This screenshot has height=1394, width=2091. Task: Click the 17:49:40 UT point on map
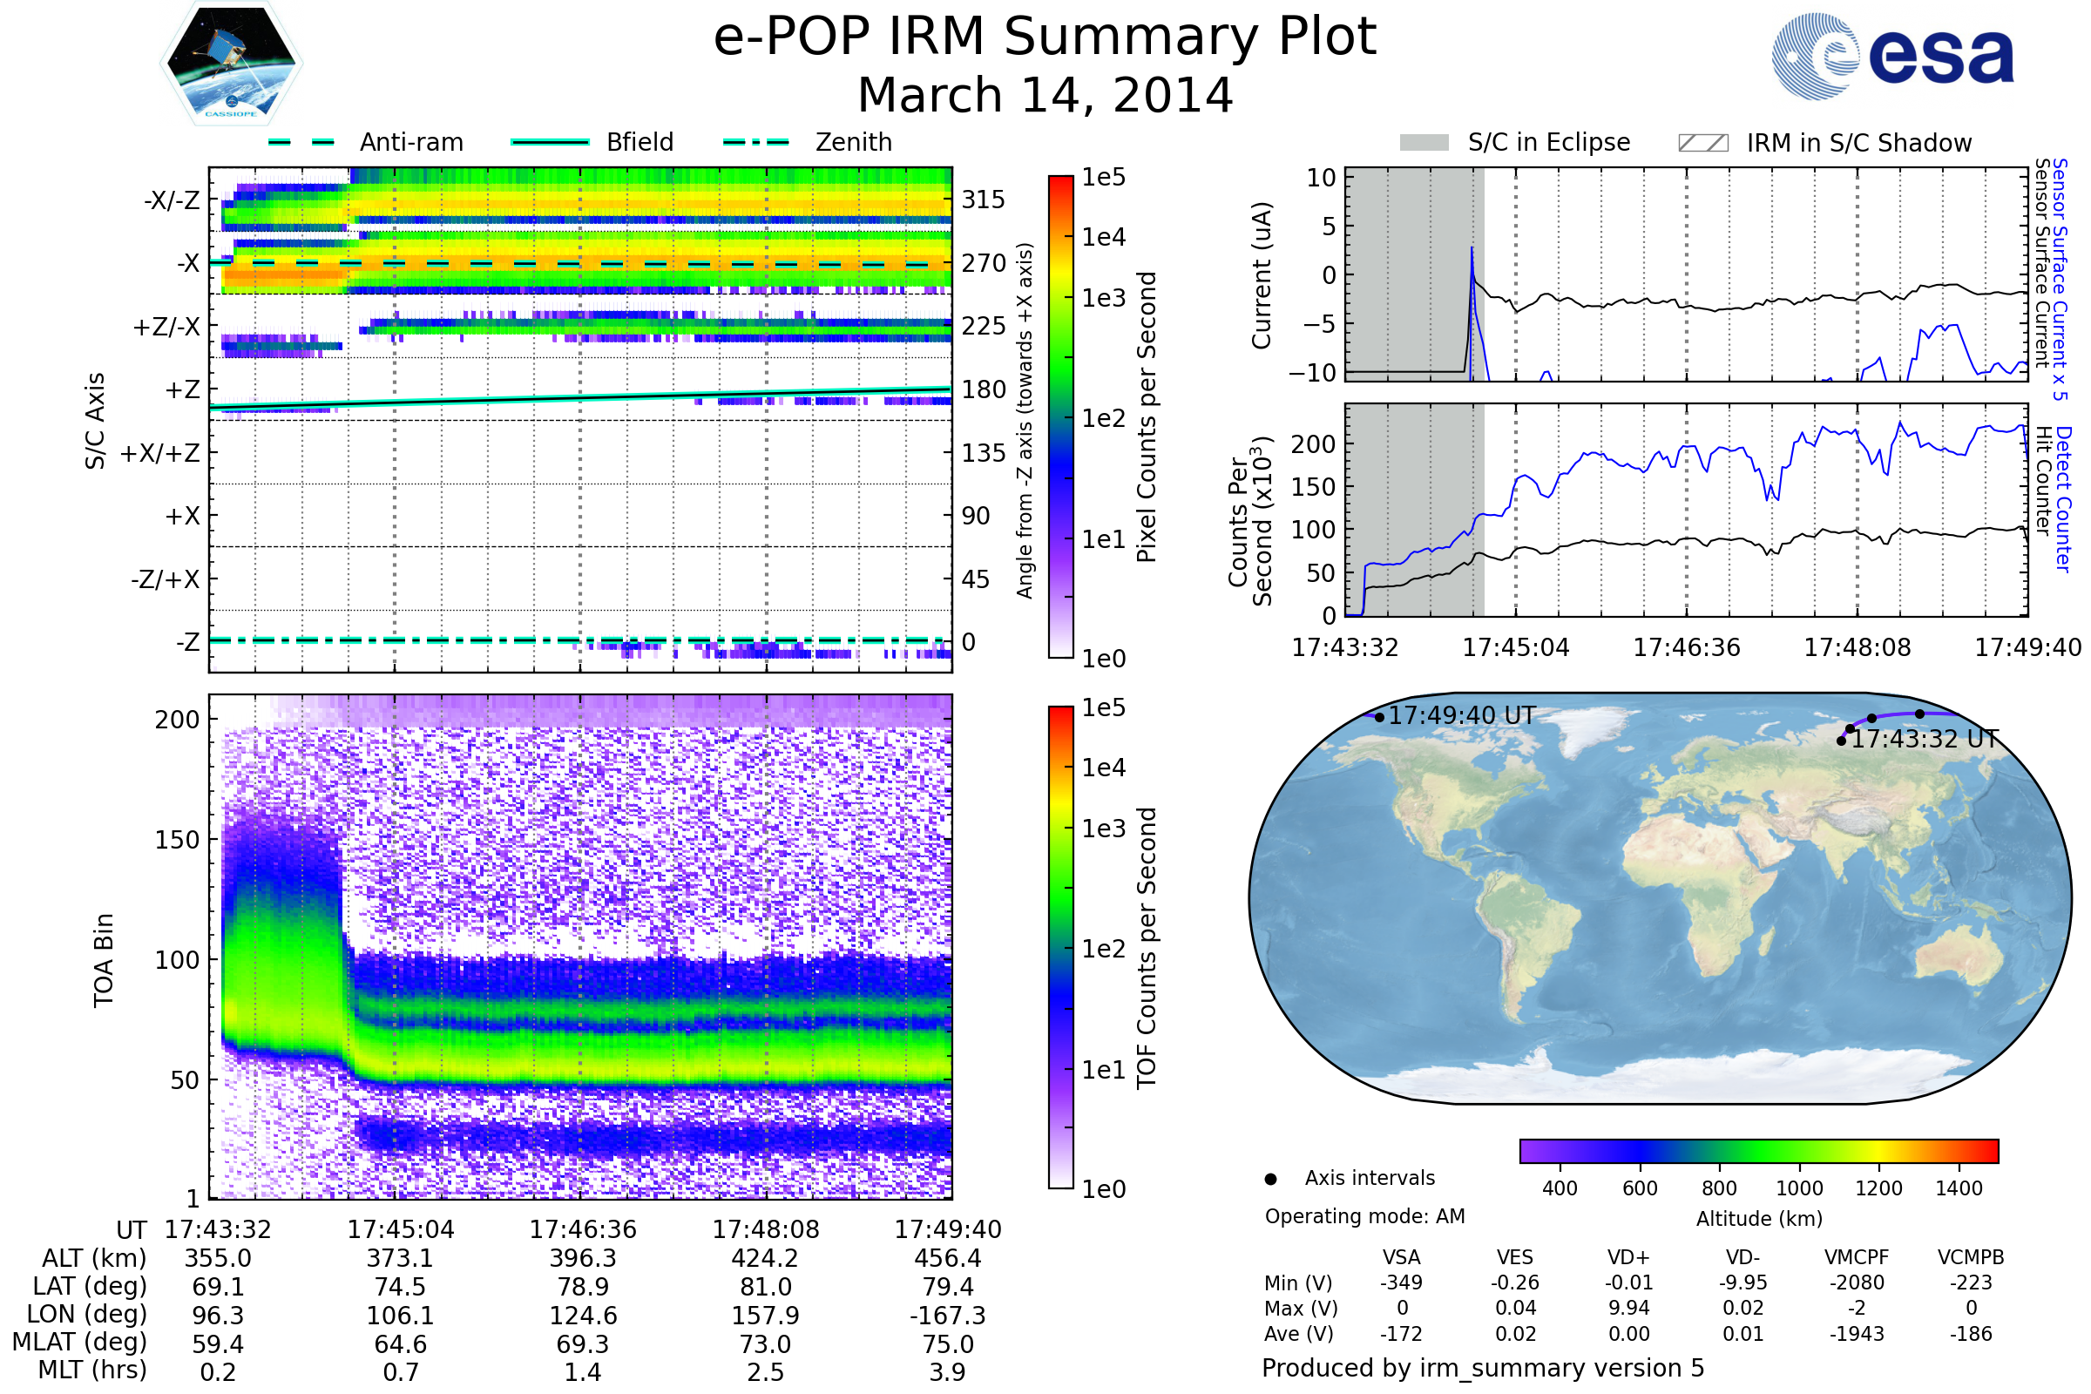click(1379, 717)
